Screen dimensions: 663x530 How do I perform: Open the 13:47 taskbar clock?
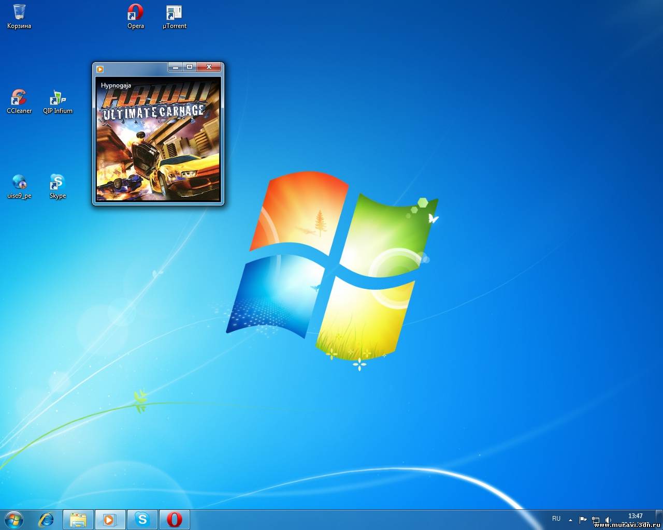(636, 516)
